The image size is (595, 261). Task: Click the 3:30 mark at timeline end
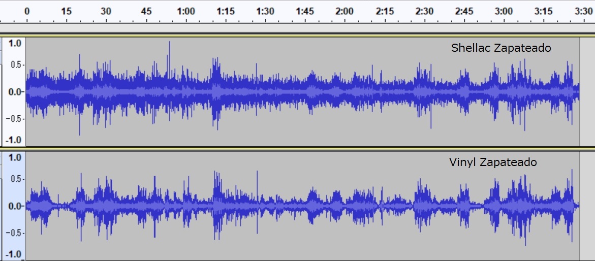(x=583, y=11)
